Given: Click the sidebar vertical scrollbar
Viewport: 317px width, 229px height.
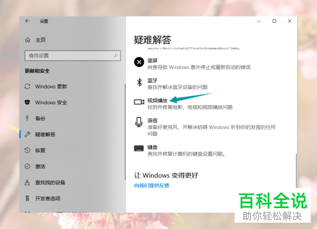Looking at the screenshot, I should click(x=125, y=132).
